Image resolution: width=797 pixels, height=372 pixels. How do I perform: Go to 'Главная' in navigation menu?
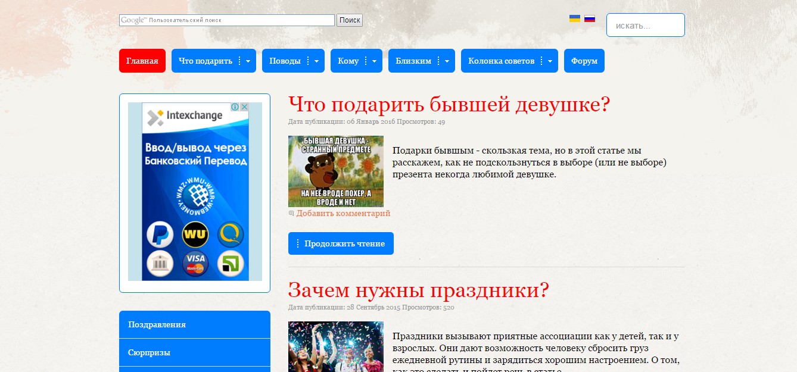[x=142, y=61]
